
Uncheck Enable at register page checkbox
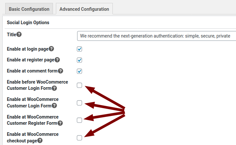[x=79, y=60]
